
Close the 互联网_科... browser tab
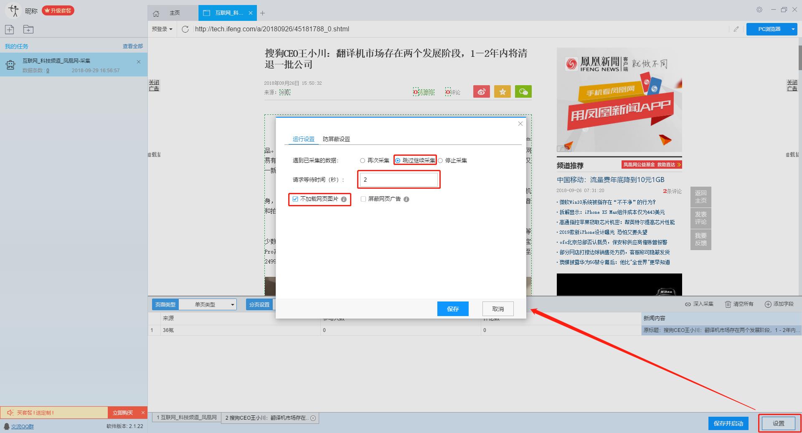point(250,13)
